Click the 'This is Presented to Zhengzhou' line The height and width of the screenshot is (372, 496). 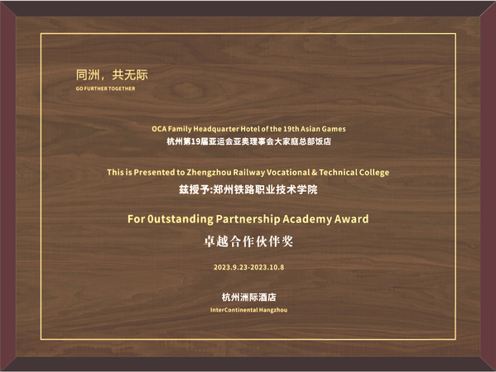coord(248,173)
